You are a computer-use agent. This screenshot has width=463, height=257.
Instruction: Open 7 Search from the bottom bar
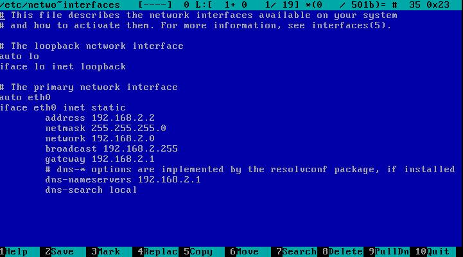(x=297, y=252)
